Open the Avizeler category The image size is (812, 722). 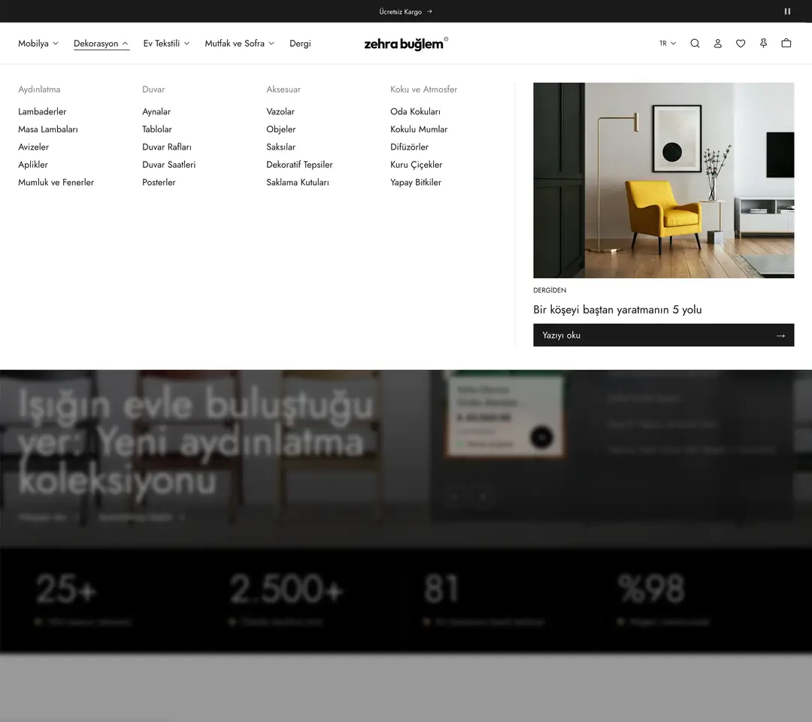pyautogui.click(x=34, y=147)
